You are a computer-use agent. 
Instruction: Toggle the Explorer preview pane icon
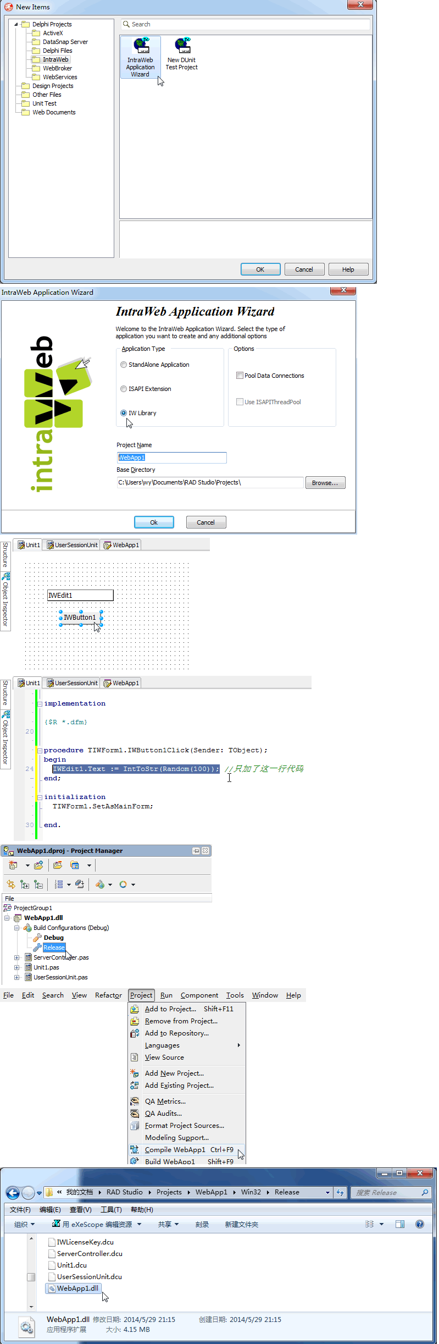click(400, 1224)
